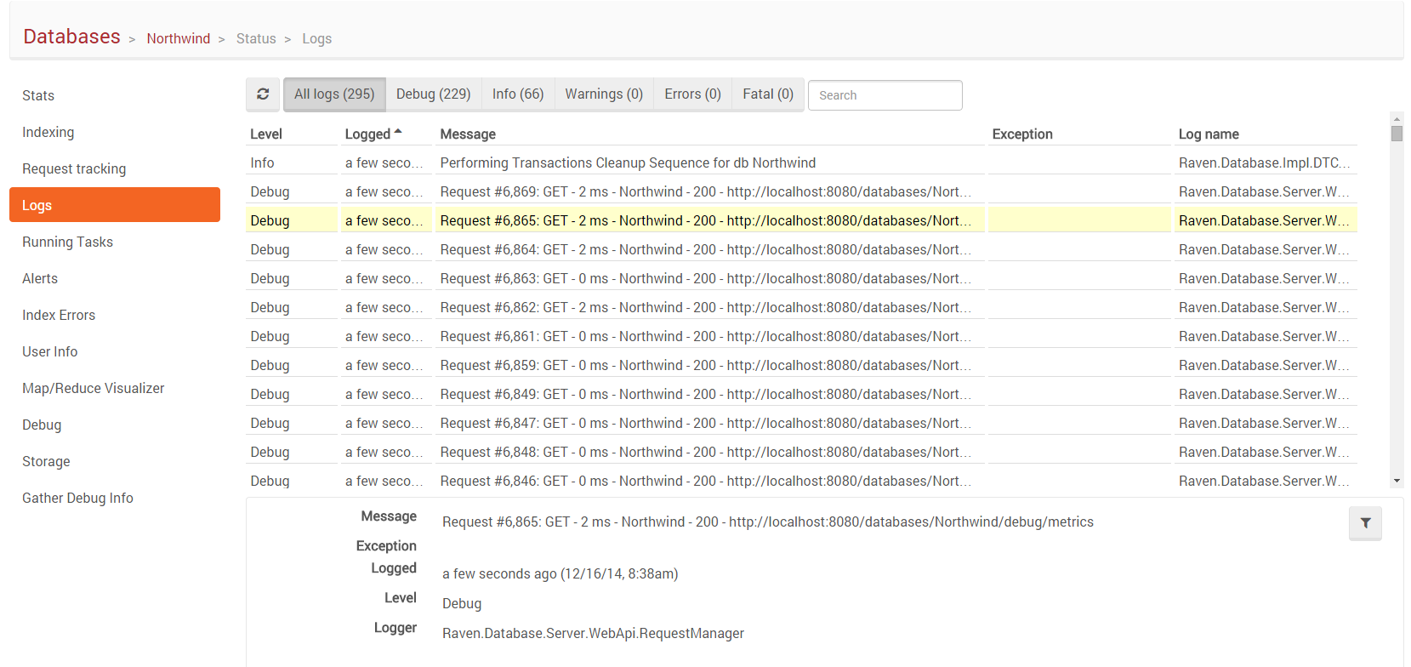The height and width of the screenshot is (667, 1411).
Task: Select the Fatal (0) filter
Action: point(768,94)
